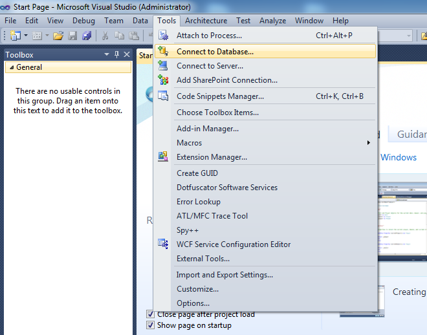This screenshot has height=335, width=427.
Task: Open the Team menu
Action: click(x=114, y=21)
